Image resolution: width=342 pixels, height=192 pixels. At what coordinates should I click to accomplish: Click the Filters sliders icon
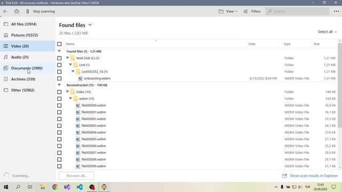point(246,11)
